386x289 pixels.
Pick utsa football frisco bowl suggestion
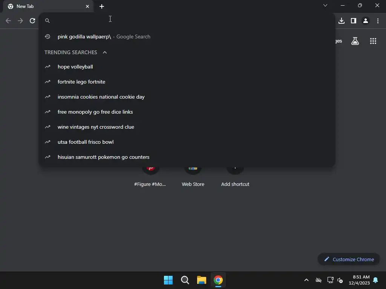tap(187, 142)
